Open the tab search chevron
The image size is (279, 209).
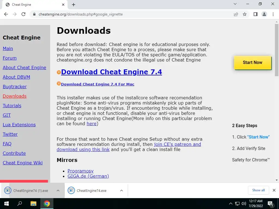(235, 4)
